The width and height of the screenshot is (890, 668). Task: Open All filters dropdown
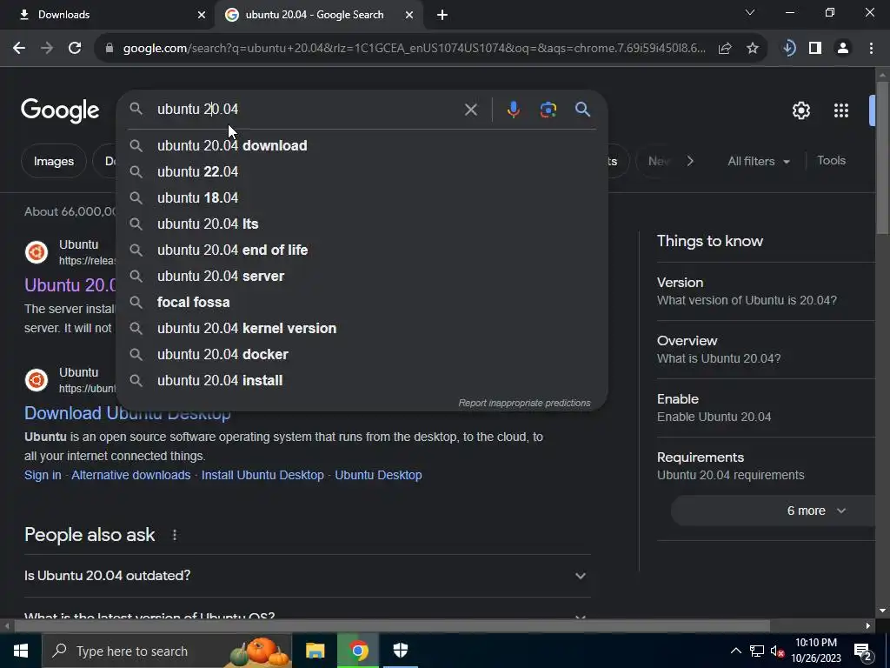(x=759, y=161)
